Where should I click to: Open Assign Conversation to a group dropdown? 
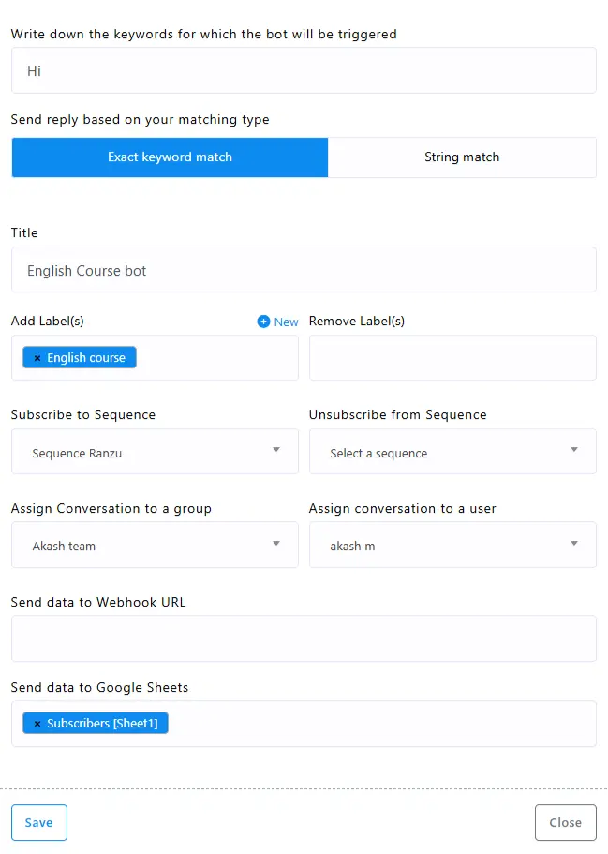coord(155,545)
